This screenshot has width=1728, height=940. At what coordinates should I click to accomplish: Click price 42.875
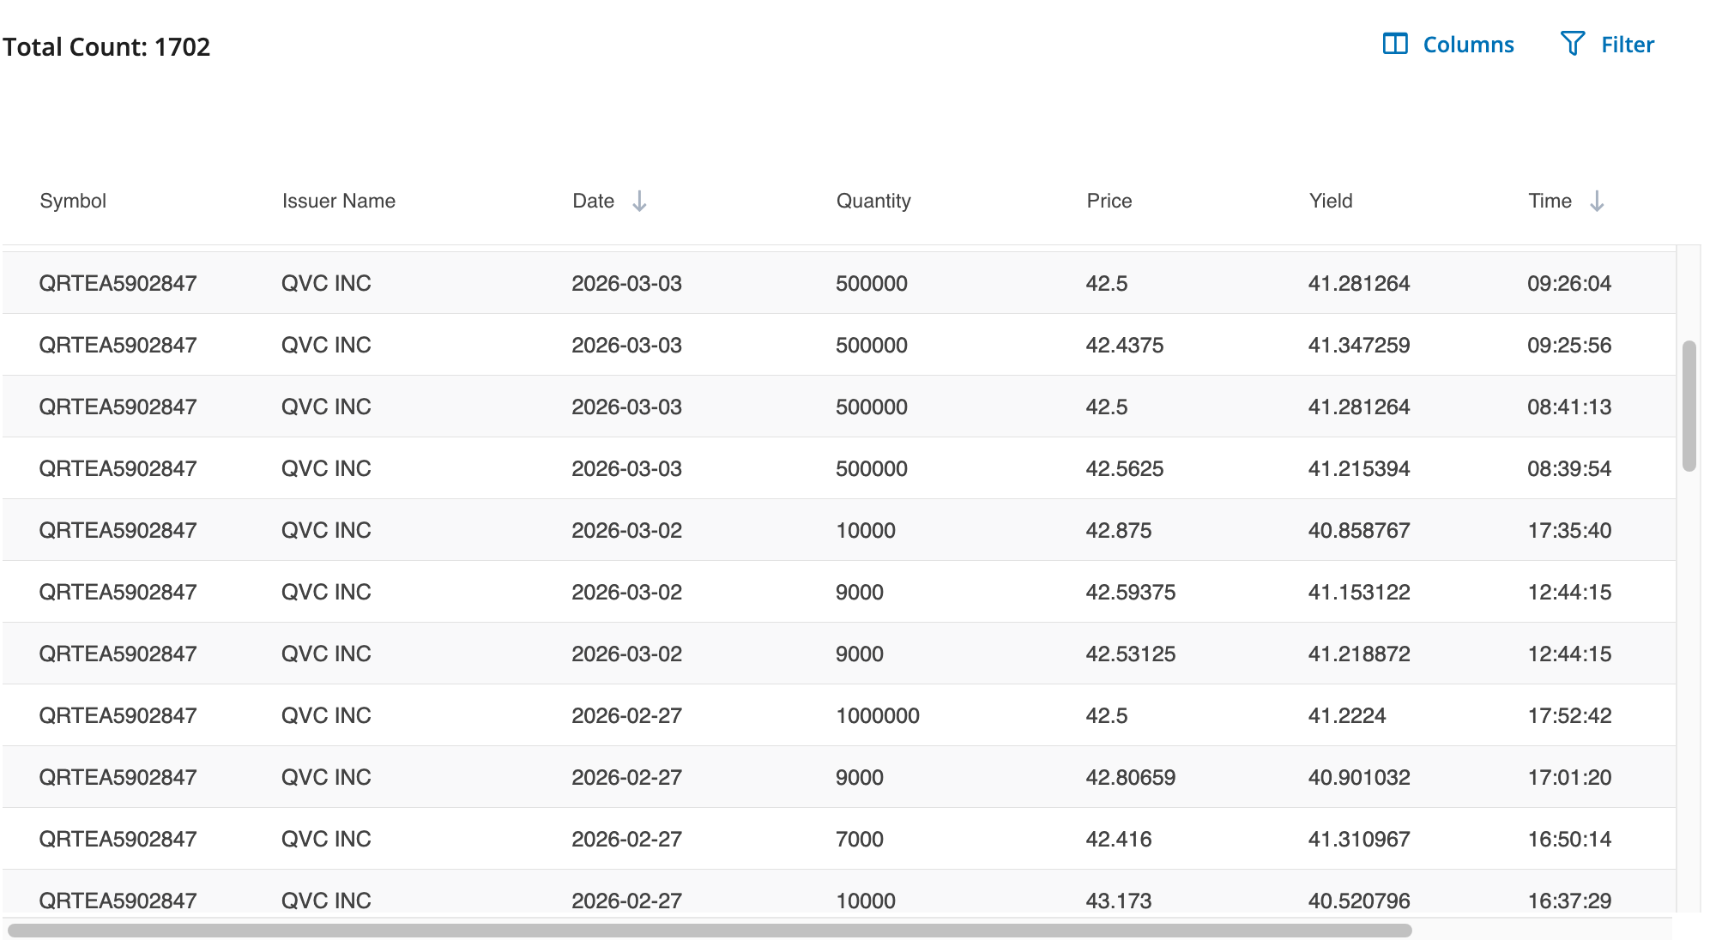pyautogui.click(x=1119, y=530)
